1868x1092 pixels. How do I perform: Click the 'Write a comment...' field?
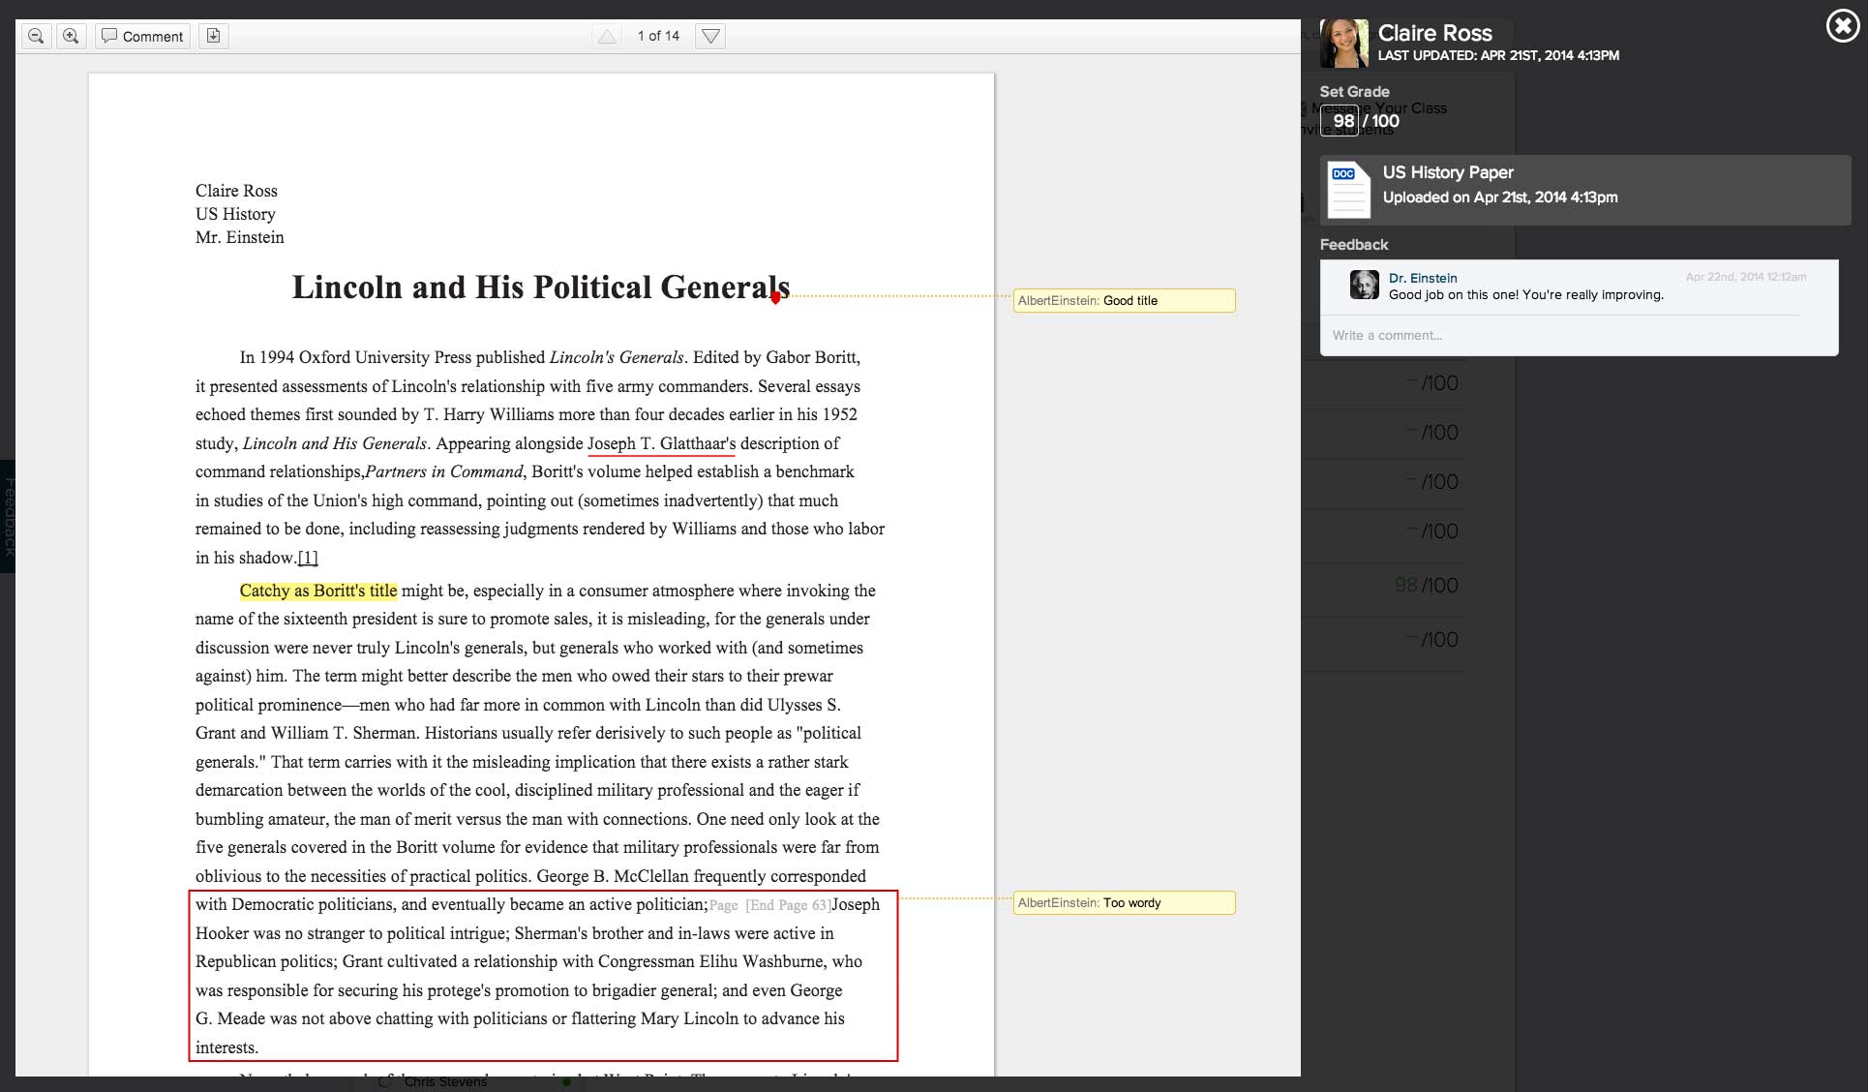tap(1579, 335)
